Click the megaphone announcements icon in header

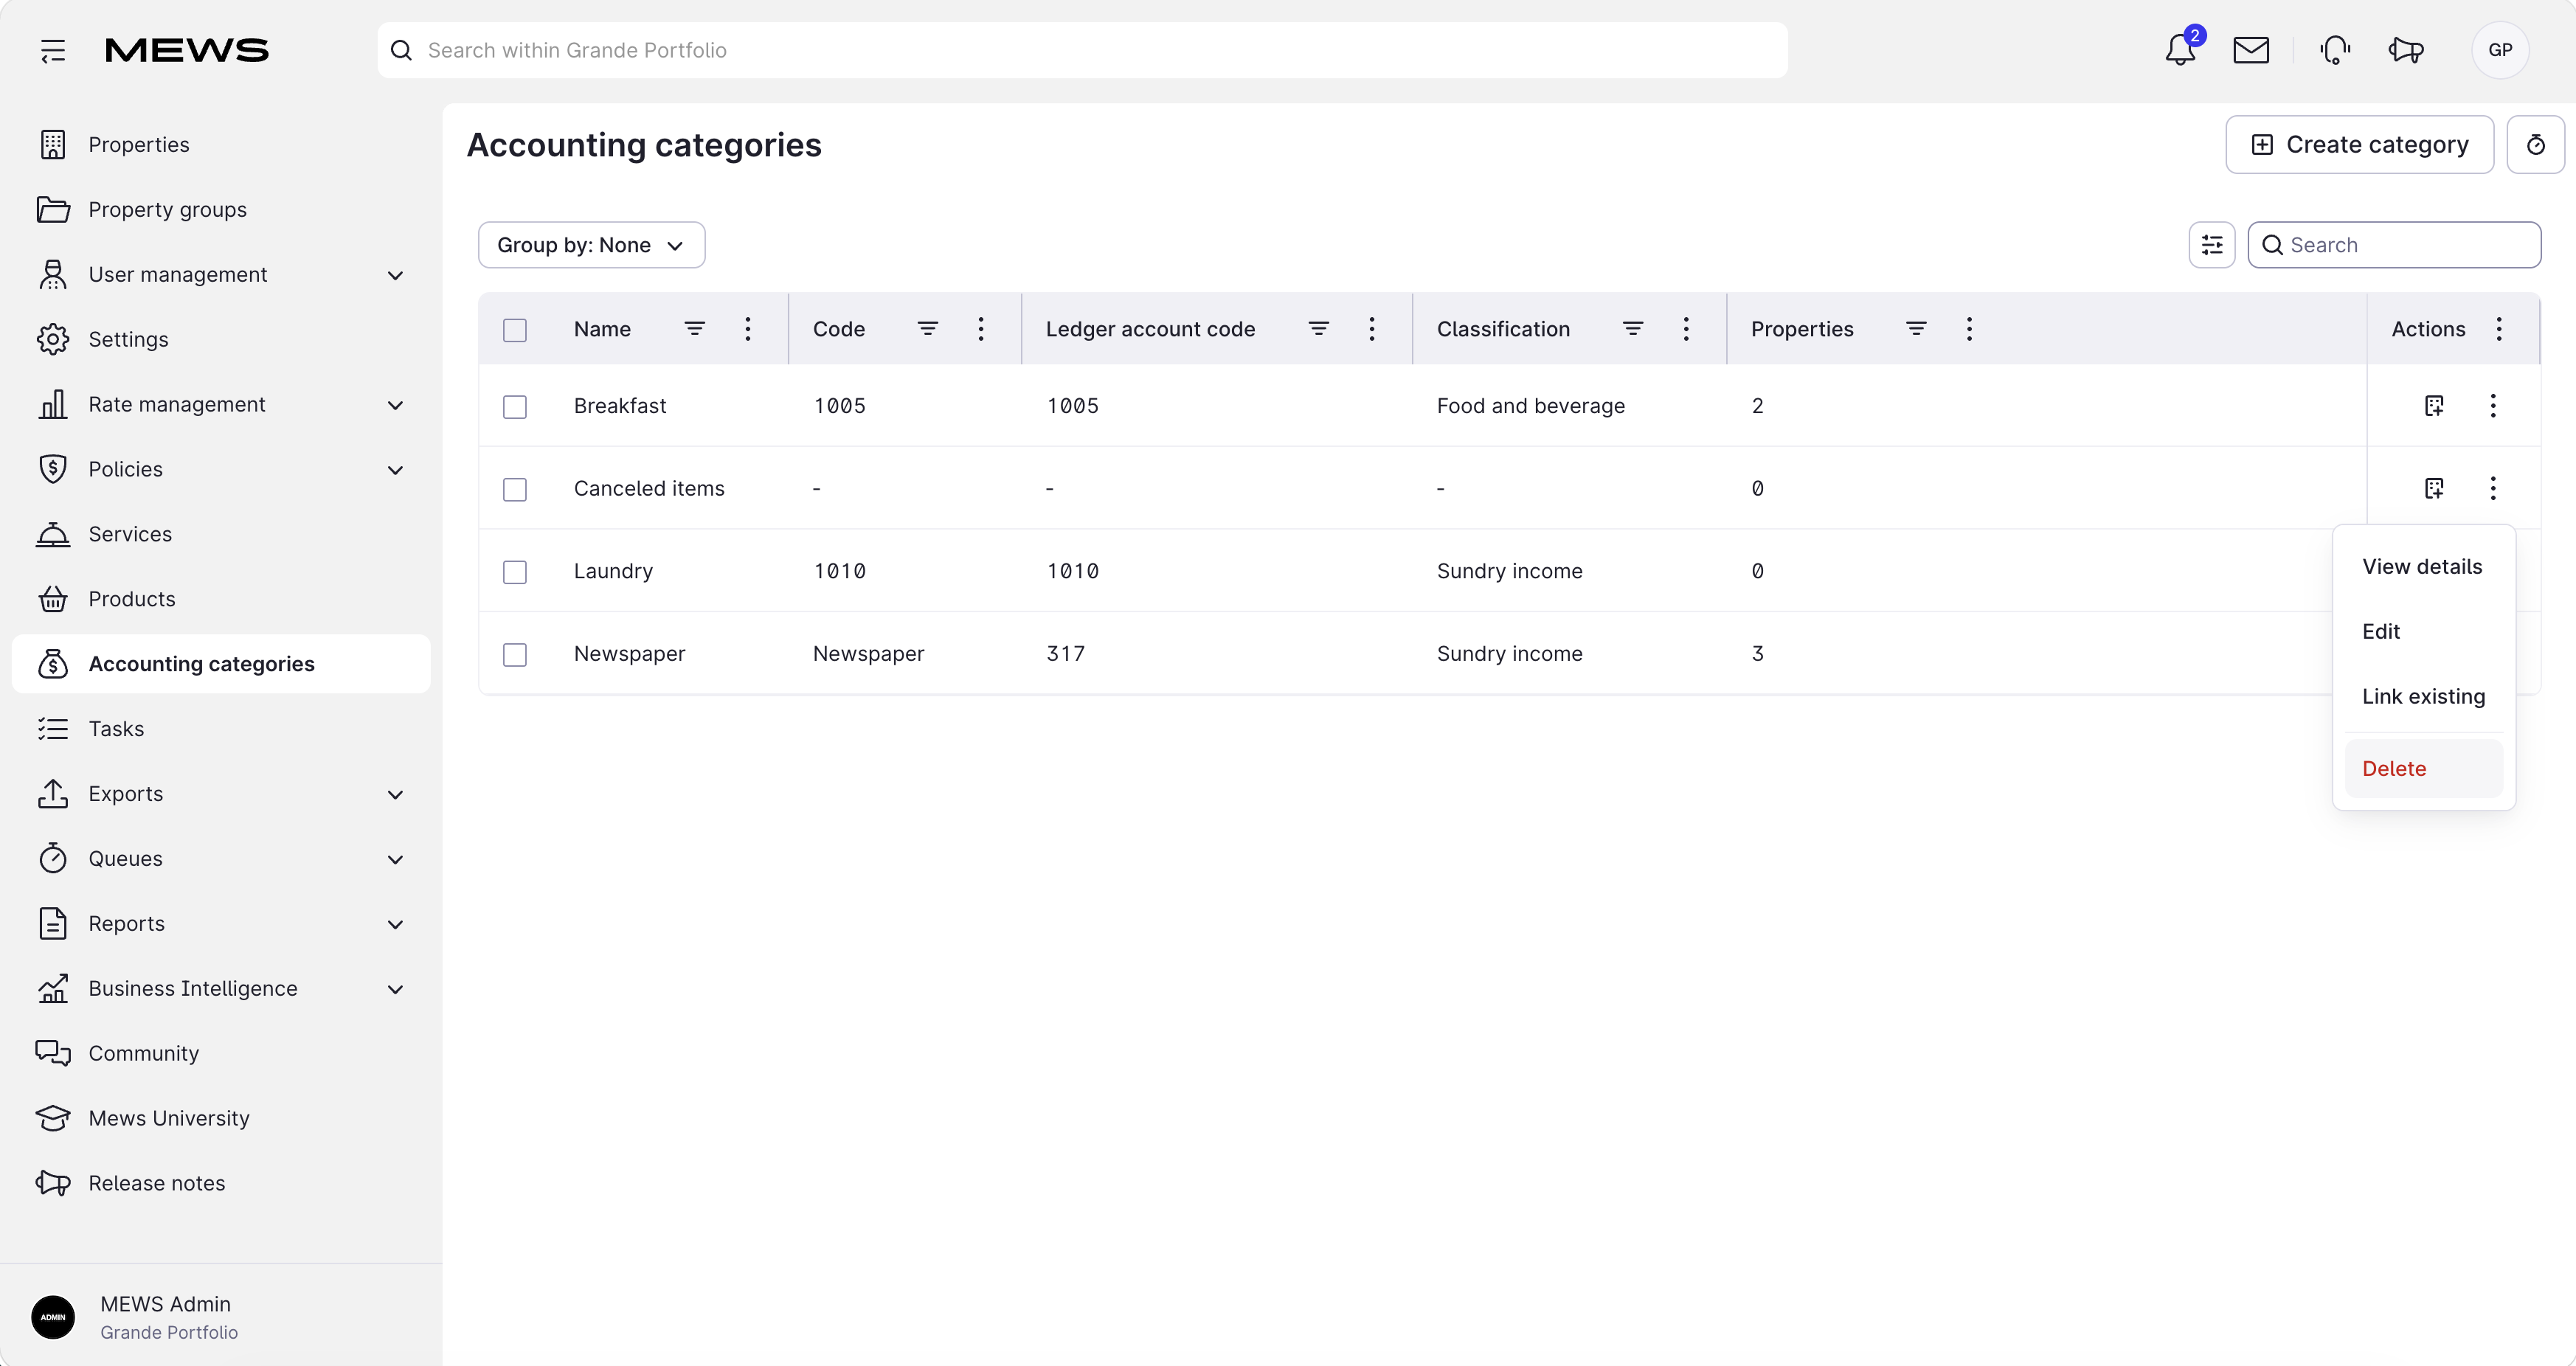pyautogui.click(x=2406, y=50)
